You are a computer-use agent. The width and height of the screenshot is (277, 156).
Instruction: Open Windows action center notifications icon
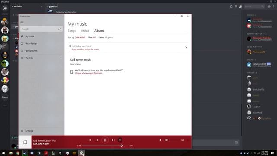tap(272, 153)
